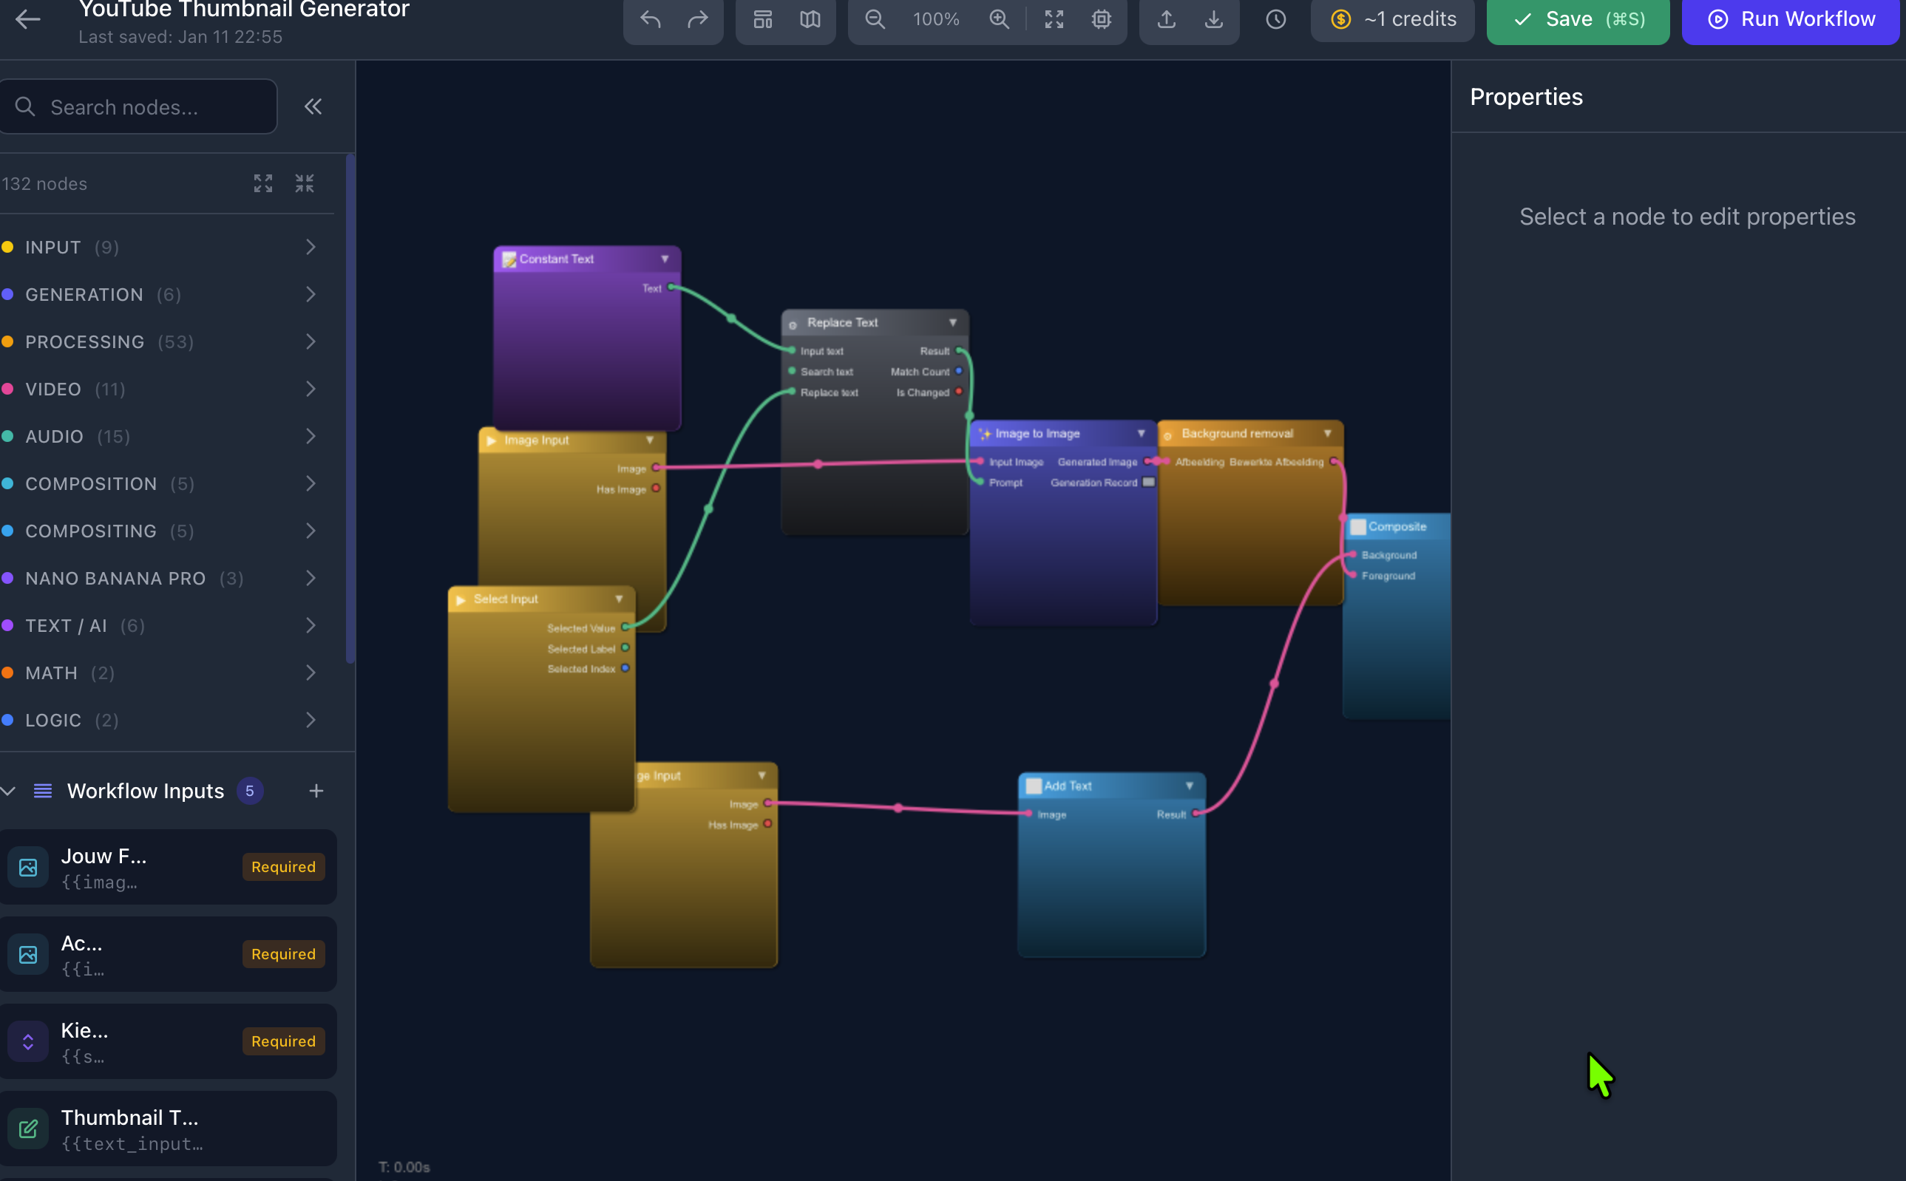1906x1181 pixels.
Task: Open the Constant Text node dropdown menu
Action: click(x=665, y=259)
